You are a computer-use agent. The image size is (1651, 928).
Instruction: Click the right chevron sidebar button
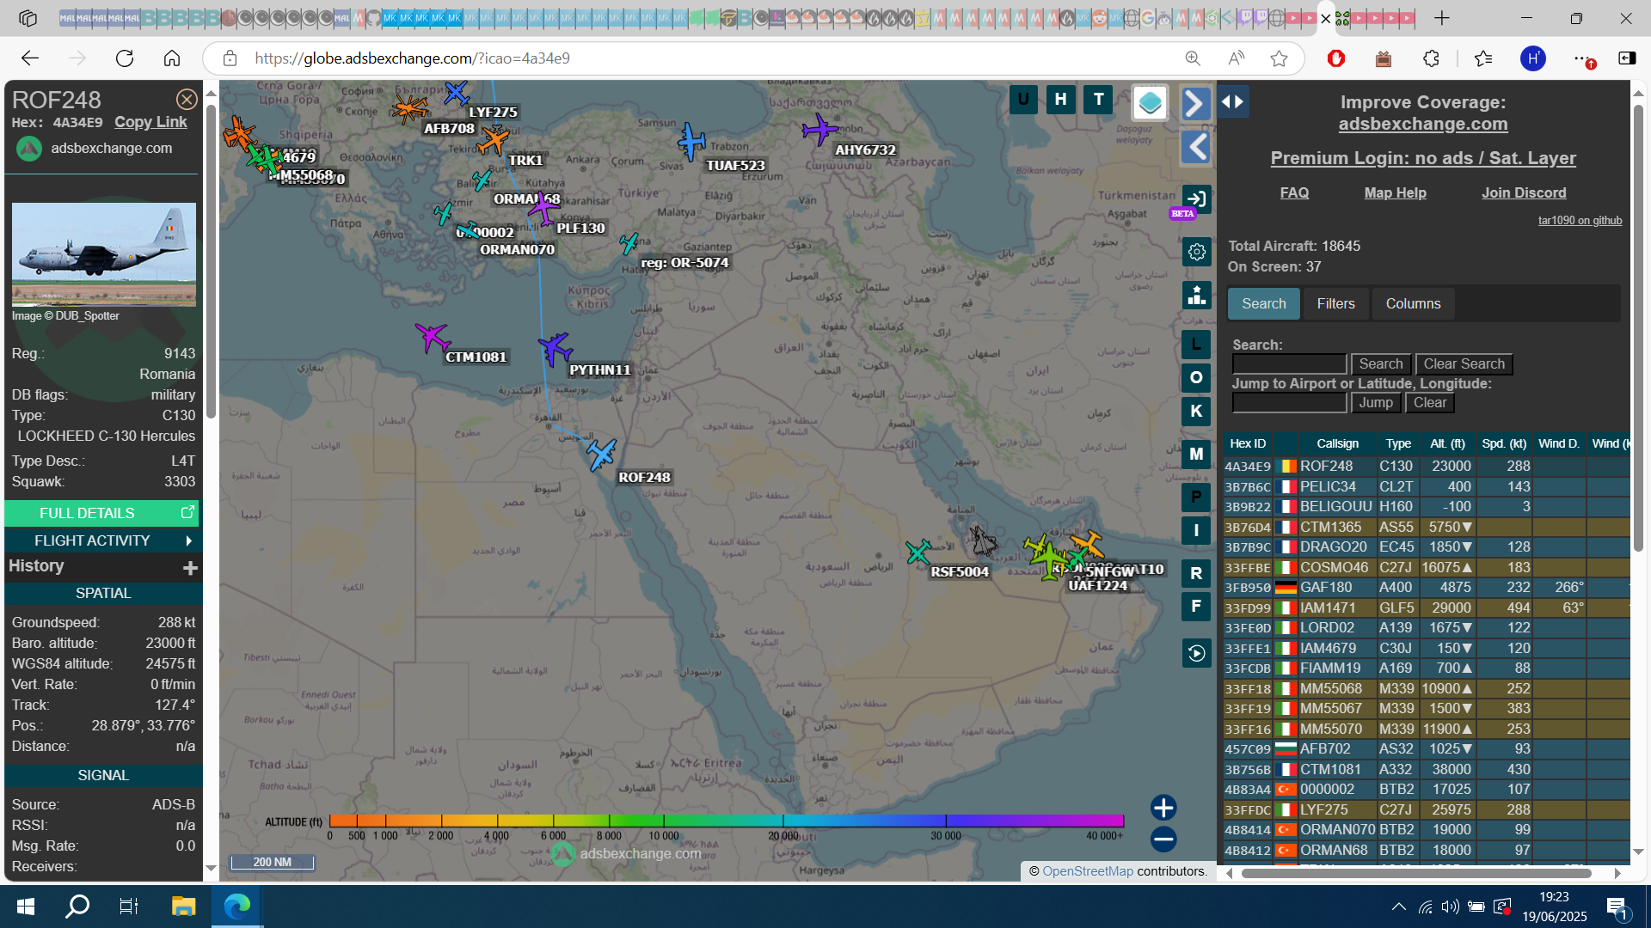[1195, 104]
